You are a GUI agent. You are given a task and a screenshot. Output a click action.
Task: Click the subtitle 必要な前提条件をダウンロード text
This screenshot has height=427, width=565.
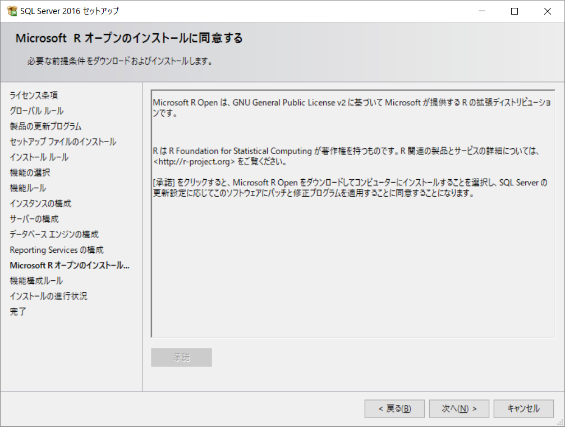pyautogui.click(x=120, y=61)
